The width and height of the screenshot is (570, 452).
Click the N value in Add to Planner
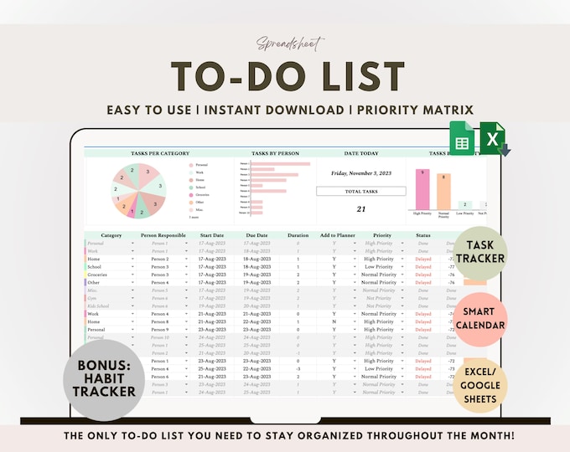[334, 321]
